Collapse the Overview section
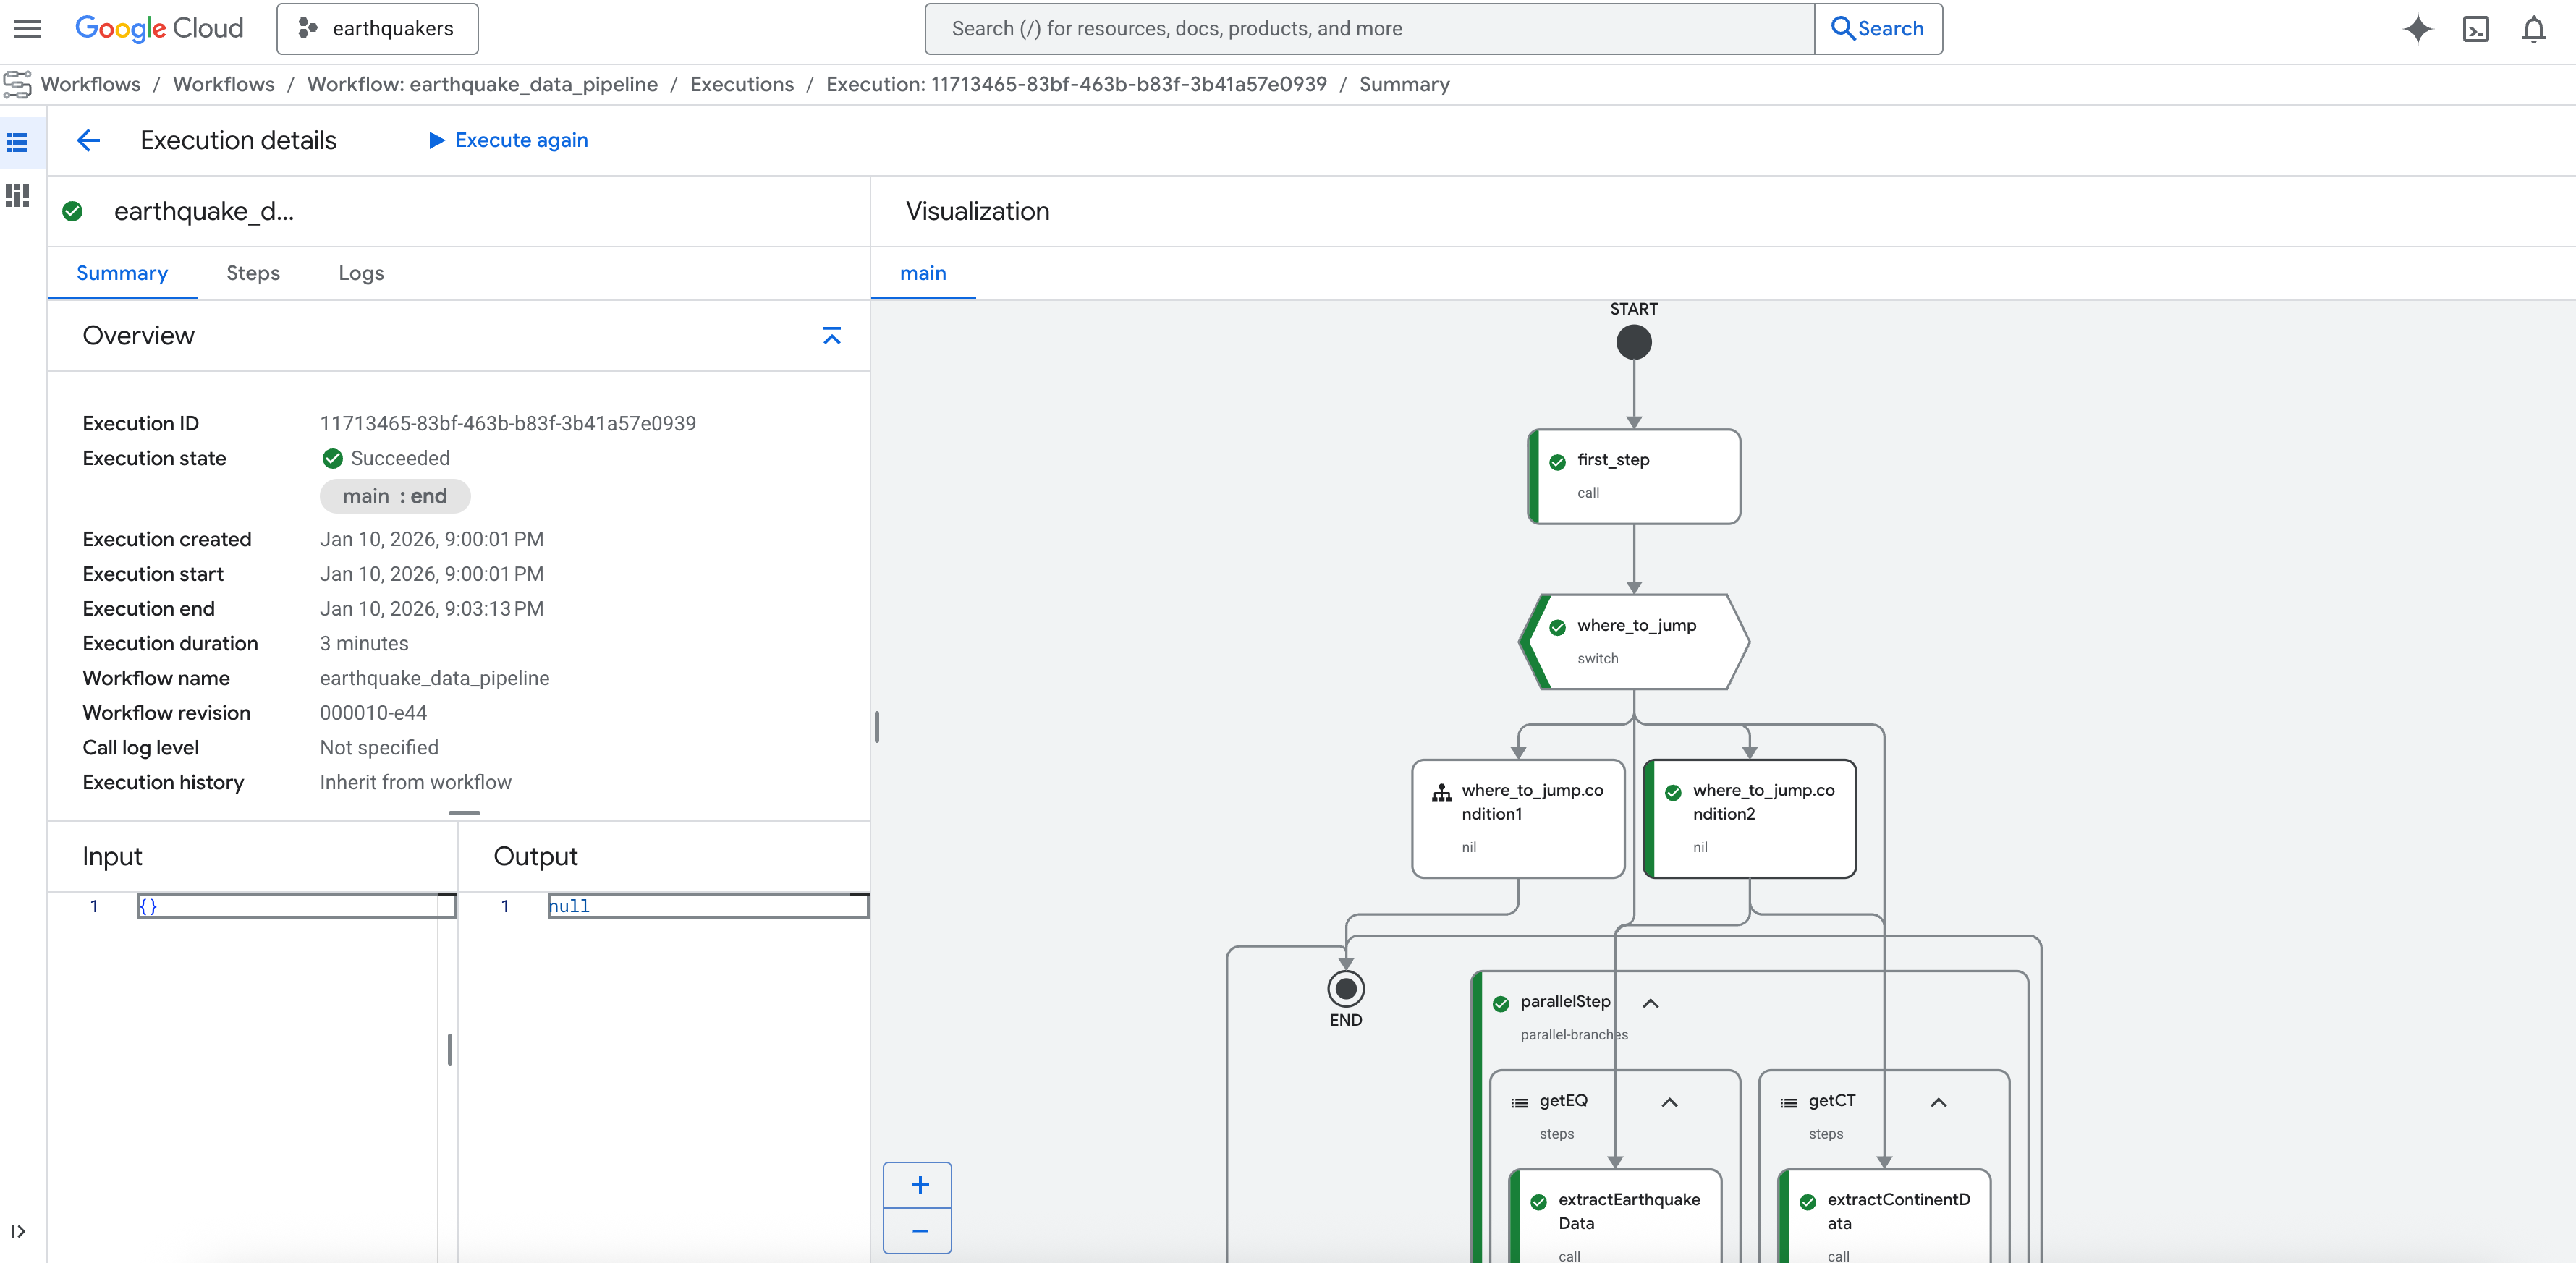 [831, 336]
